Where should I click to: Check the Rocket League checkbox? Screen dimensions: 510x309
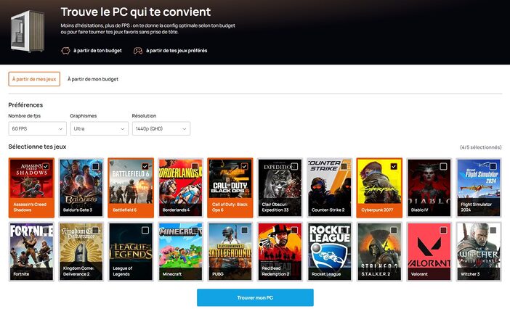pos(344,231)
